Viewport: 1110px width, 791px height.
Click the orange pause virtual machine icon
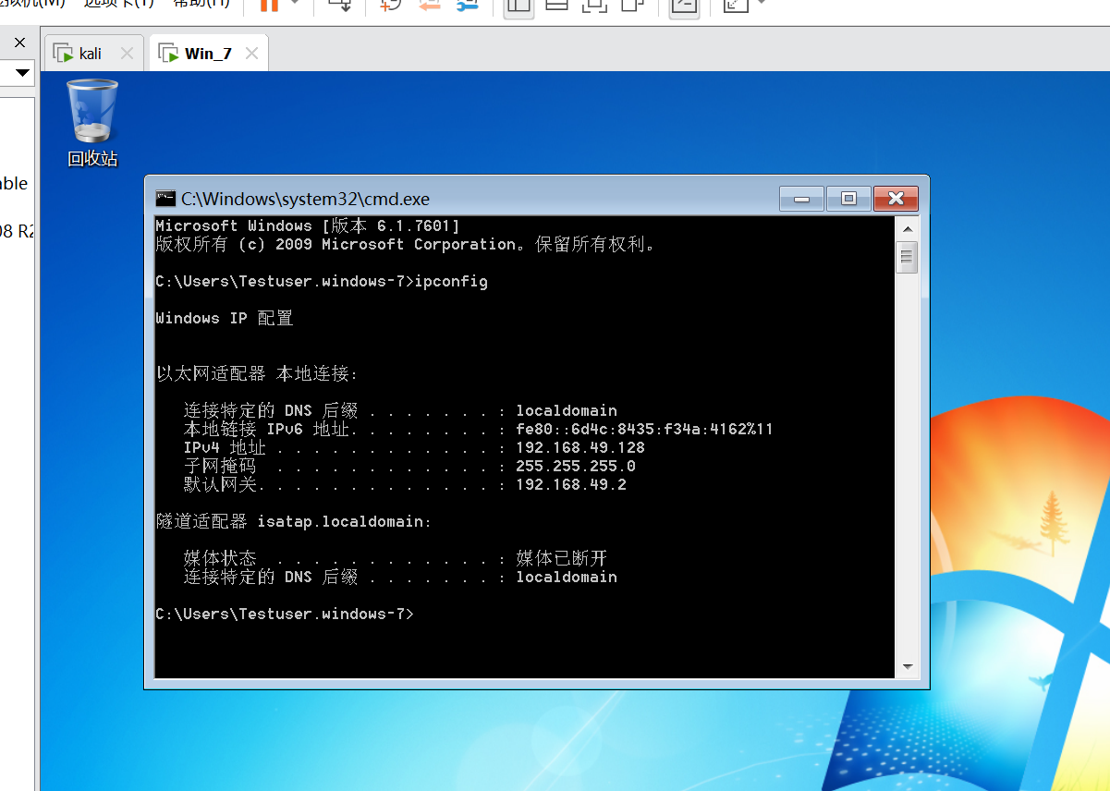coord(269,5)
